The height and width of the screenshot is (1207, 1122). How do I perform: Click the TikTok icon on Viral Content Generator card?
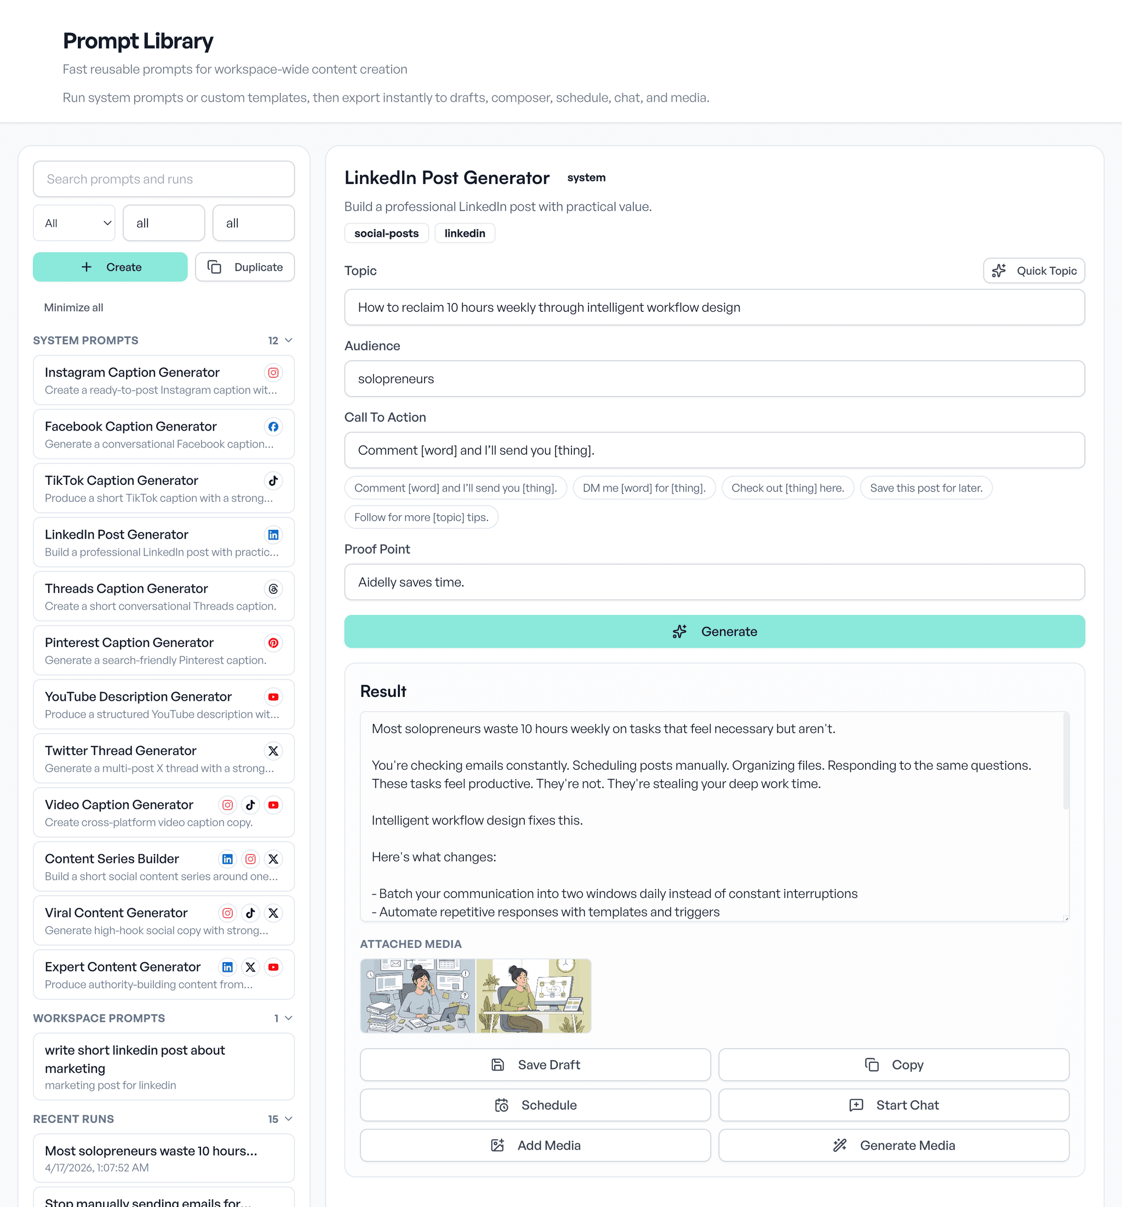[x=250, y=913]
